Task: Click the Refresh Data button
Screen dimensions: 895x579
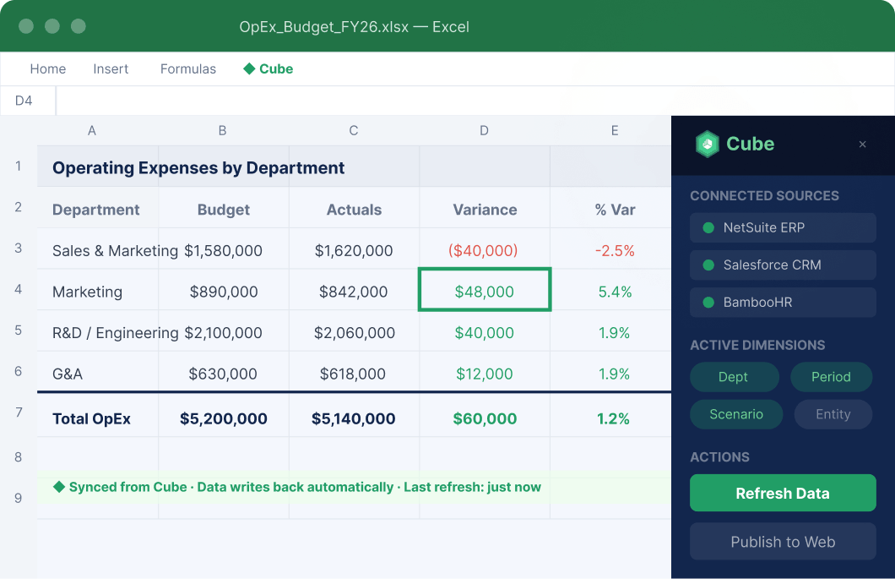Action: point(783,493)
